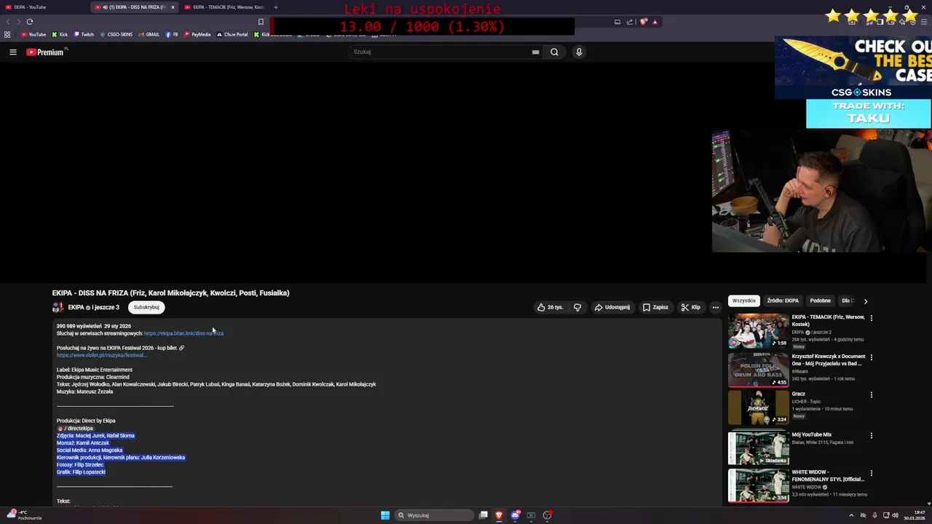Viewport: 932px width, 524px height.
Task: Go to YouTube Premium home logo
Action: [x=47, y=52]
